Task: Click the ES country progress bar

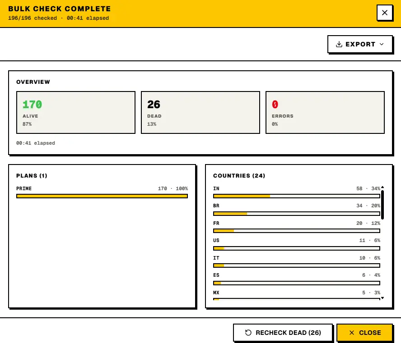Action: 297,283
